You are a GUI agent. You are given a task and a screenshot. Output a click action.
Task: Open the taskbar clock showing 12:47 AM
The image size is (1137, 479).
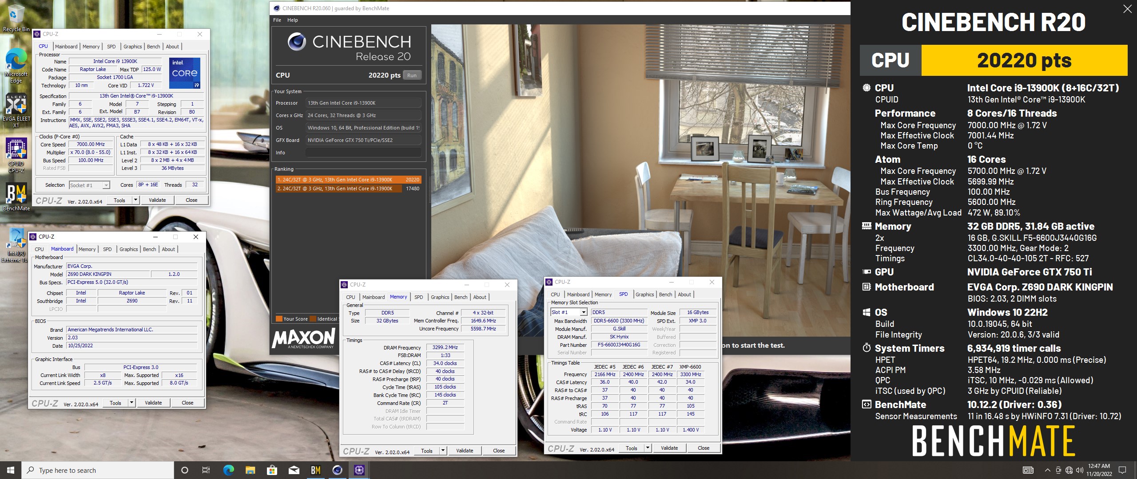pos(1099,470)
